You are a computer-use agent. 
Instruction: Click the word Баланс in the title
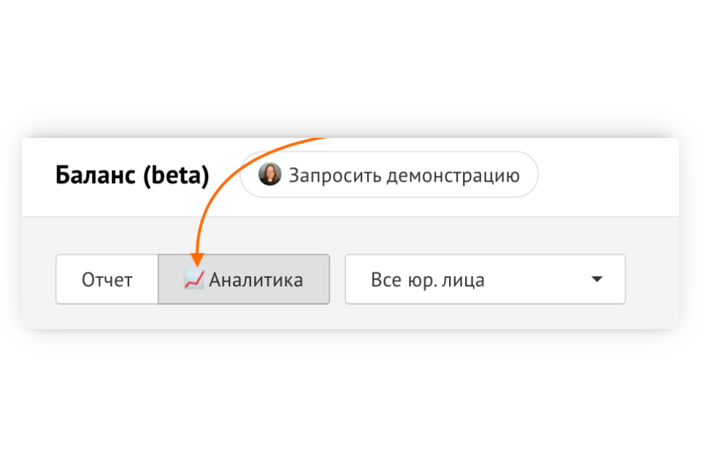point(95,174)
